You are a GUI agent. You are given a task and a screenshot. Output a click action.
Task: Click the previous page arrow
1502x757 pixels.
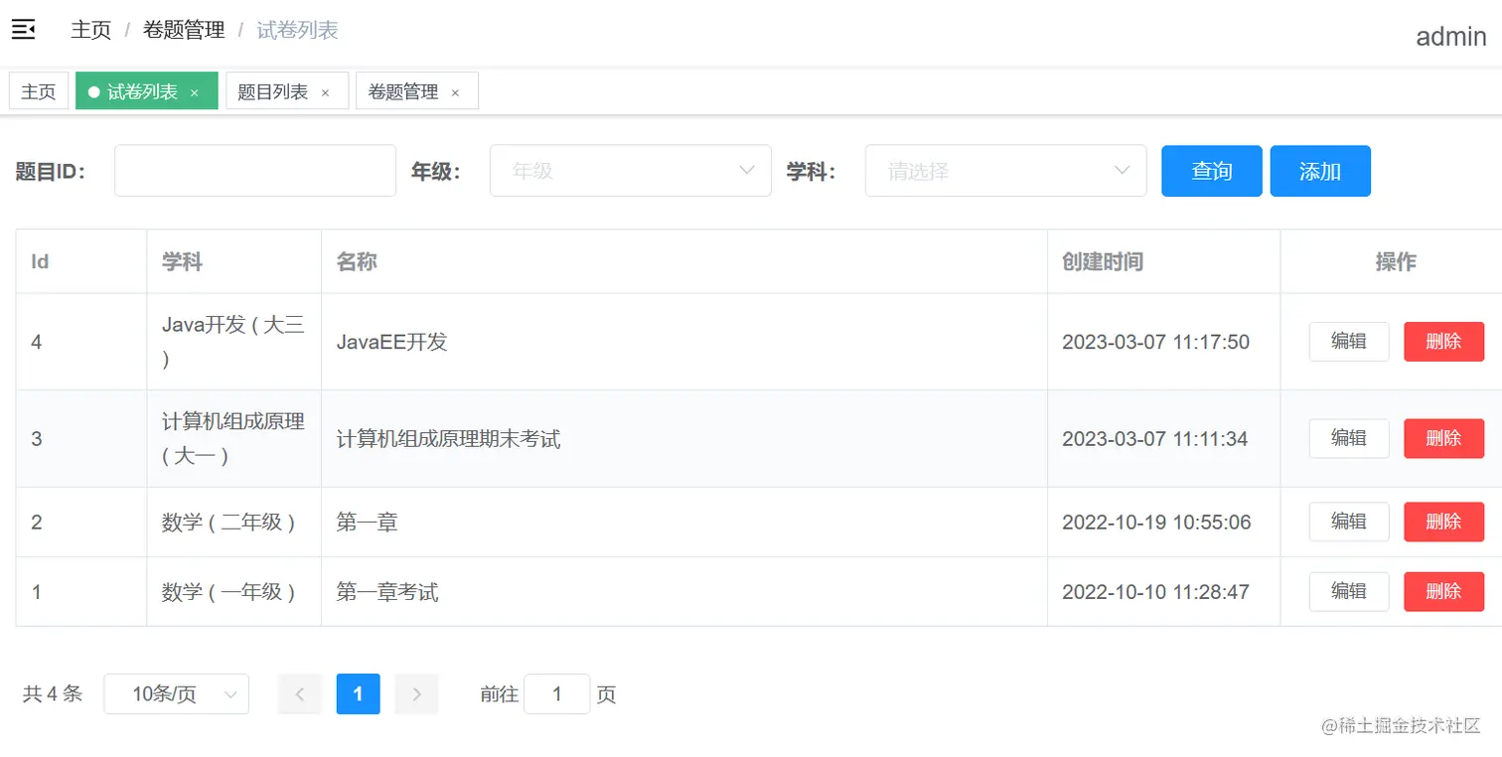coord(299,693)
